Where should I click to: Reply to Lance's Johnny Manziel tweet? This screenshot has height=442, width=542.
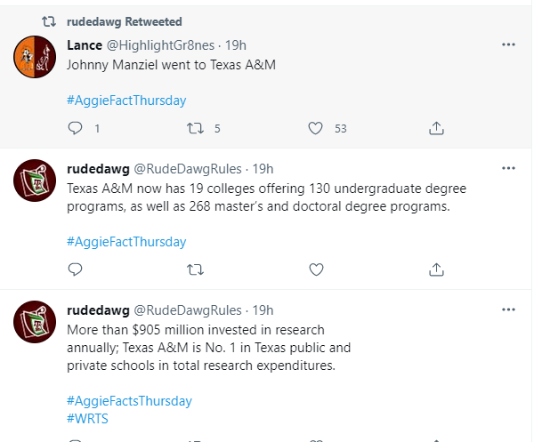tap(75, 129)
